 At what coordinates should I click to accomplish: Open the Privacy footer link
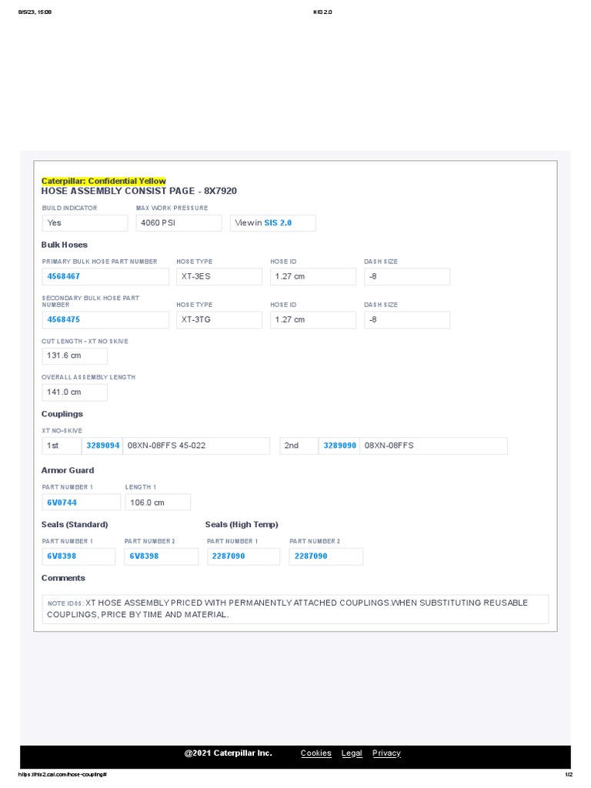coord(386,753)
